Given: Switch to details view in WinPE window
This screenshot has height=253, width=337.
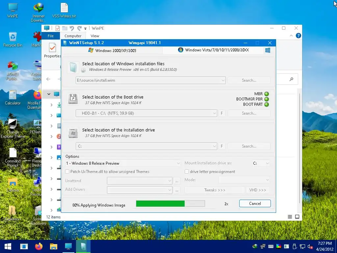Looking at the screenshot, I should pyautogui.click(x=290, y=217).
